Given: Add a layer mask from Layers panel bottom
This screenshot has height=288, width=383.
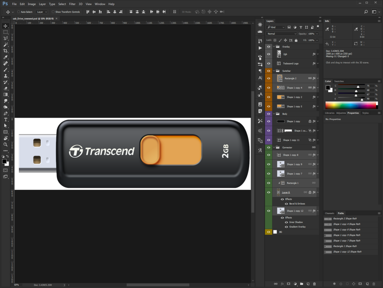Looking at the screenshot, I should [289, 284].
